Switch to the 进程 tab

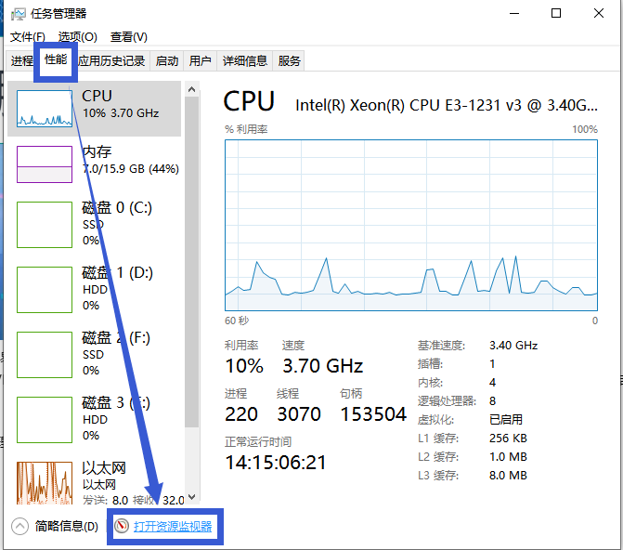click(21, 61)
